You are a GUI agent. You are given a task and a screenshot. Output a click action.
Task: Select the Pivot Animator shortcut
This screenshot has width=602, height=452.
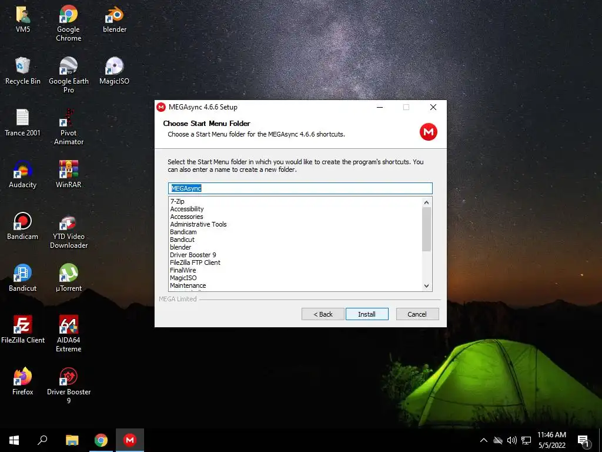pyautogui.click(x=68, y=127)
